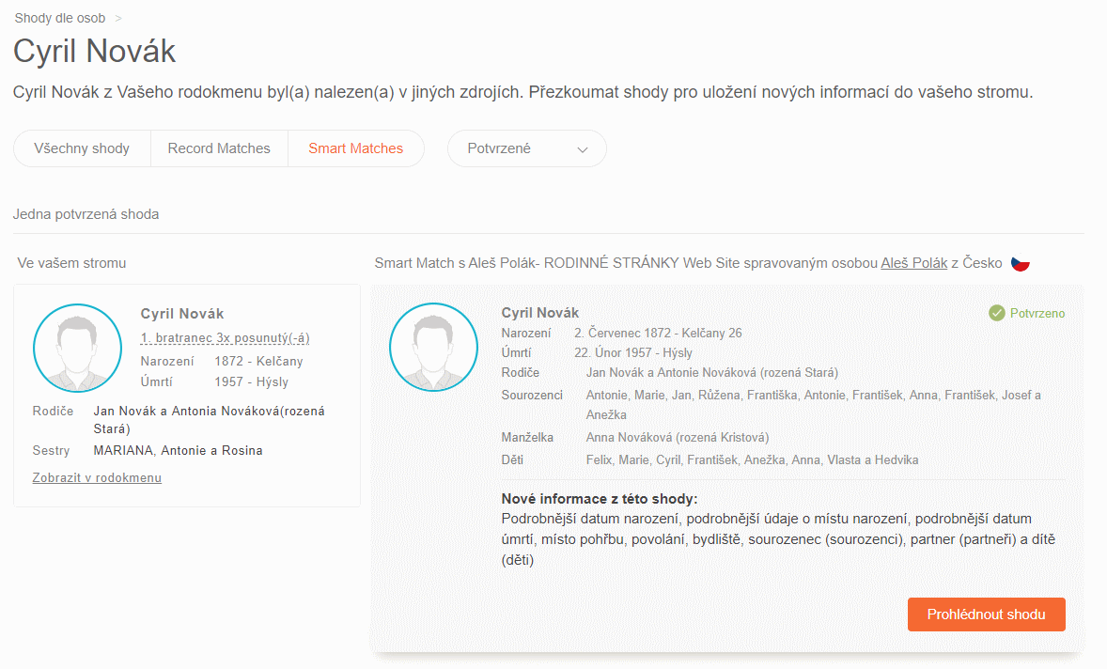Click the Czech flag icon
The width and height of the screenshot is (1107, 669).
click(1020, 264)
